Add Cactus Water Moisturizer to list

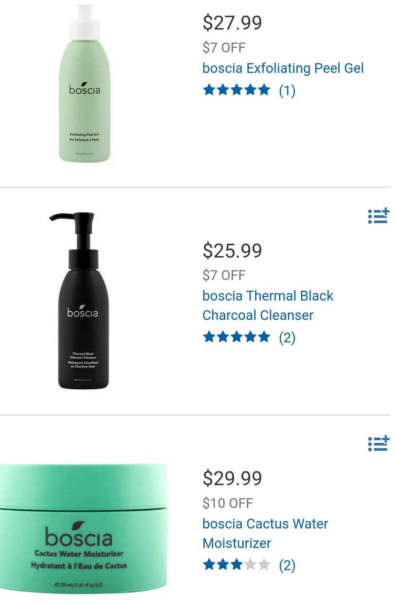pos(378,444)
